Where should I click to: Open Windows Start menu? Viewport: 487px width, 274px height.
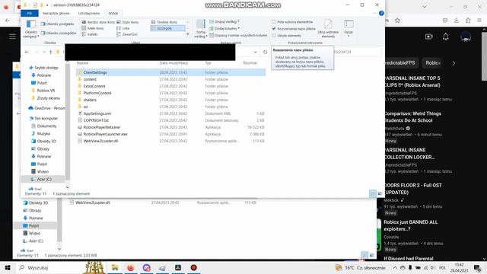pyautogui.click(x=8, y=267)
